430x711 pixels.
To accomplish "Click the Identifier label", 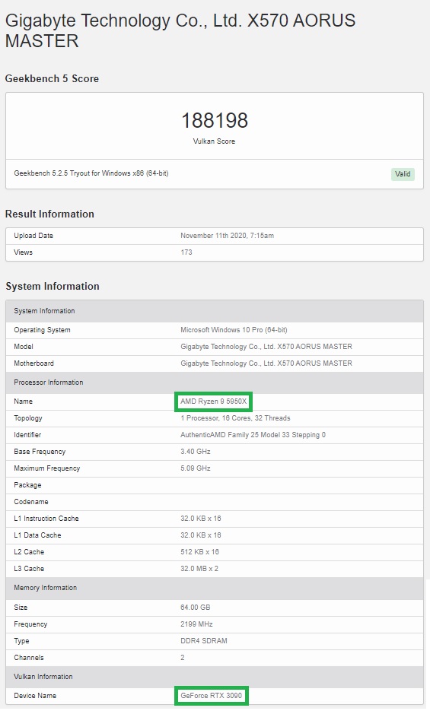I will click(27, 435).
